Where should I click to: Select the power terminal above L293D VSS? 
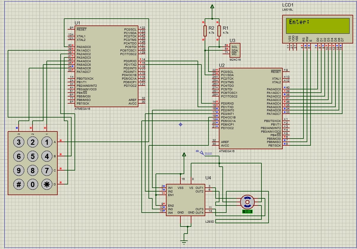tap(184, 155)
